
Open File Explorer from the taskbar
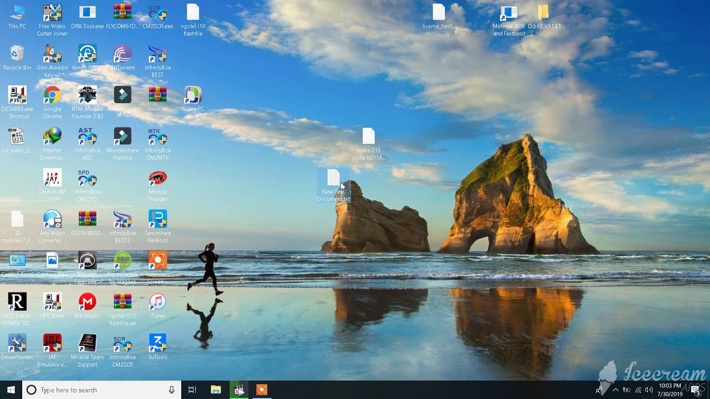(x=216, y=390)
